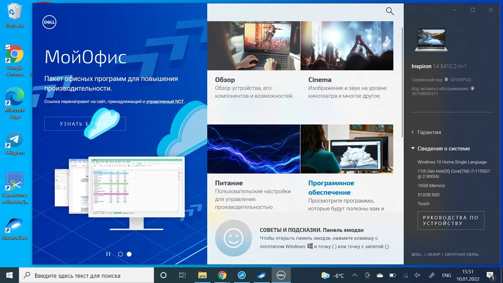Click the Dell logo in the banner
Viewport: 503px width, 283px height.
click(x=49, y=23)
